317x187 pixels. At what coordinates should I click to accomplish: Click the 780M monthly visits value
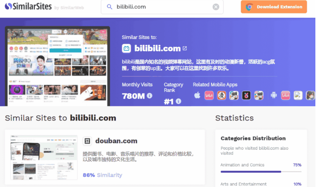coord(133,96)
